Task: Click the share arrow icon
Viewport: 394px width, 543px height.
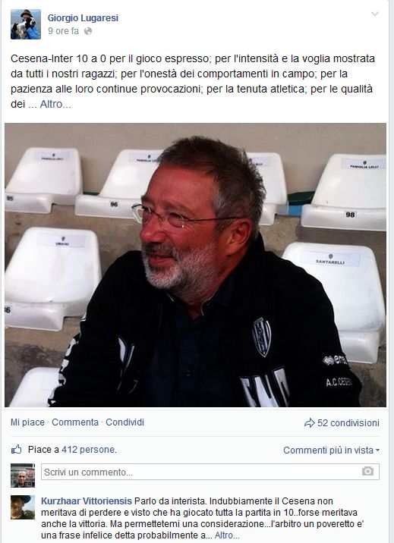Action: (309, 423)
